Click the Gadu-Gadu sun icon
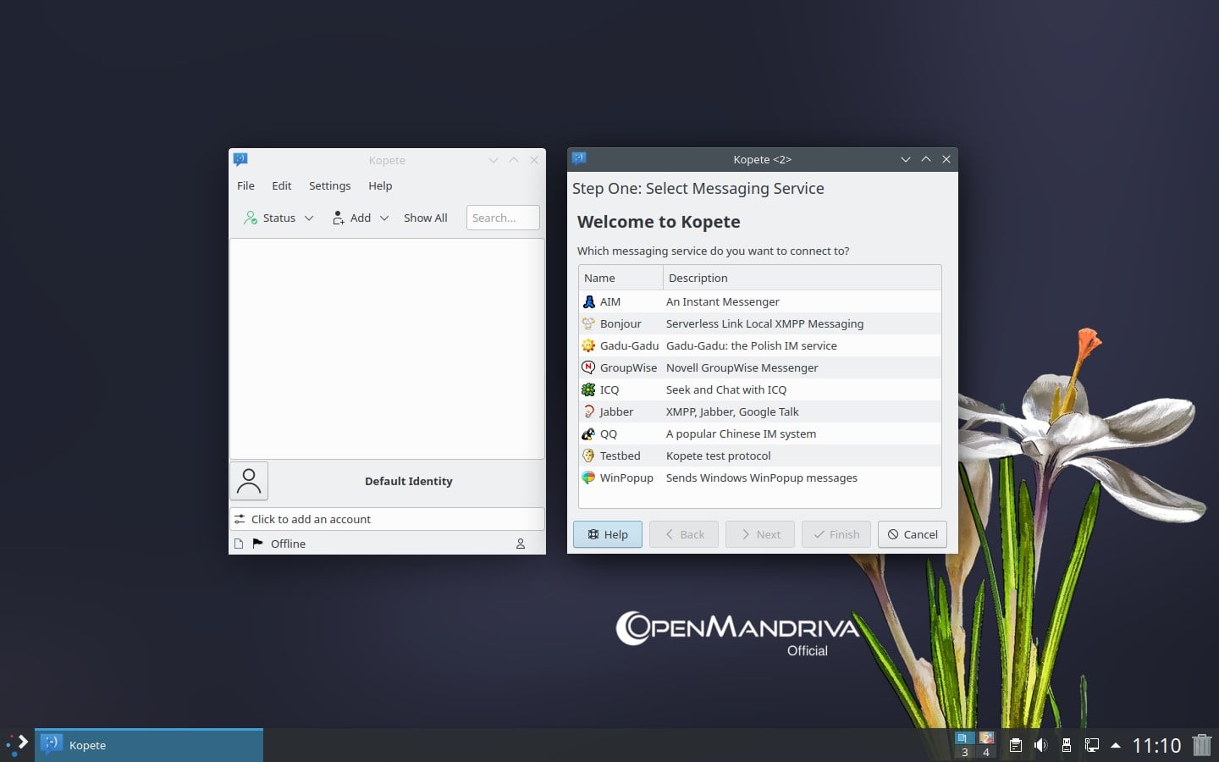Screen dimensions: 1219x762 tap(588, 345)
